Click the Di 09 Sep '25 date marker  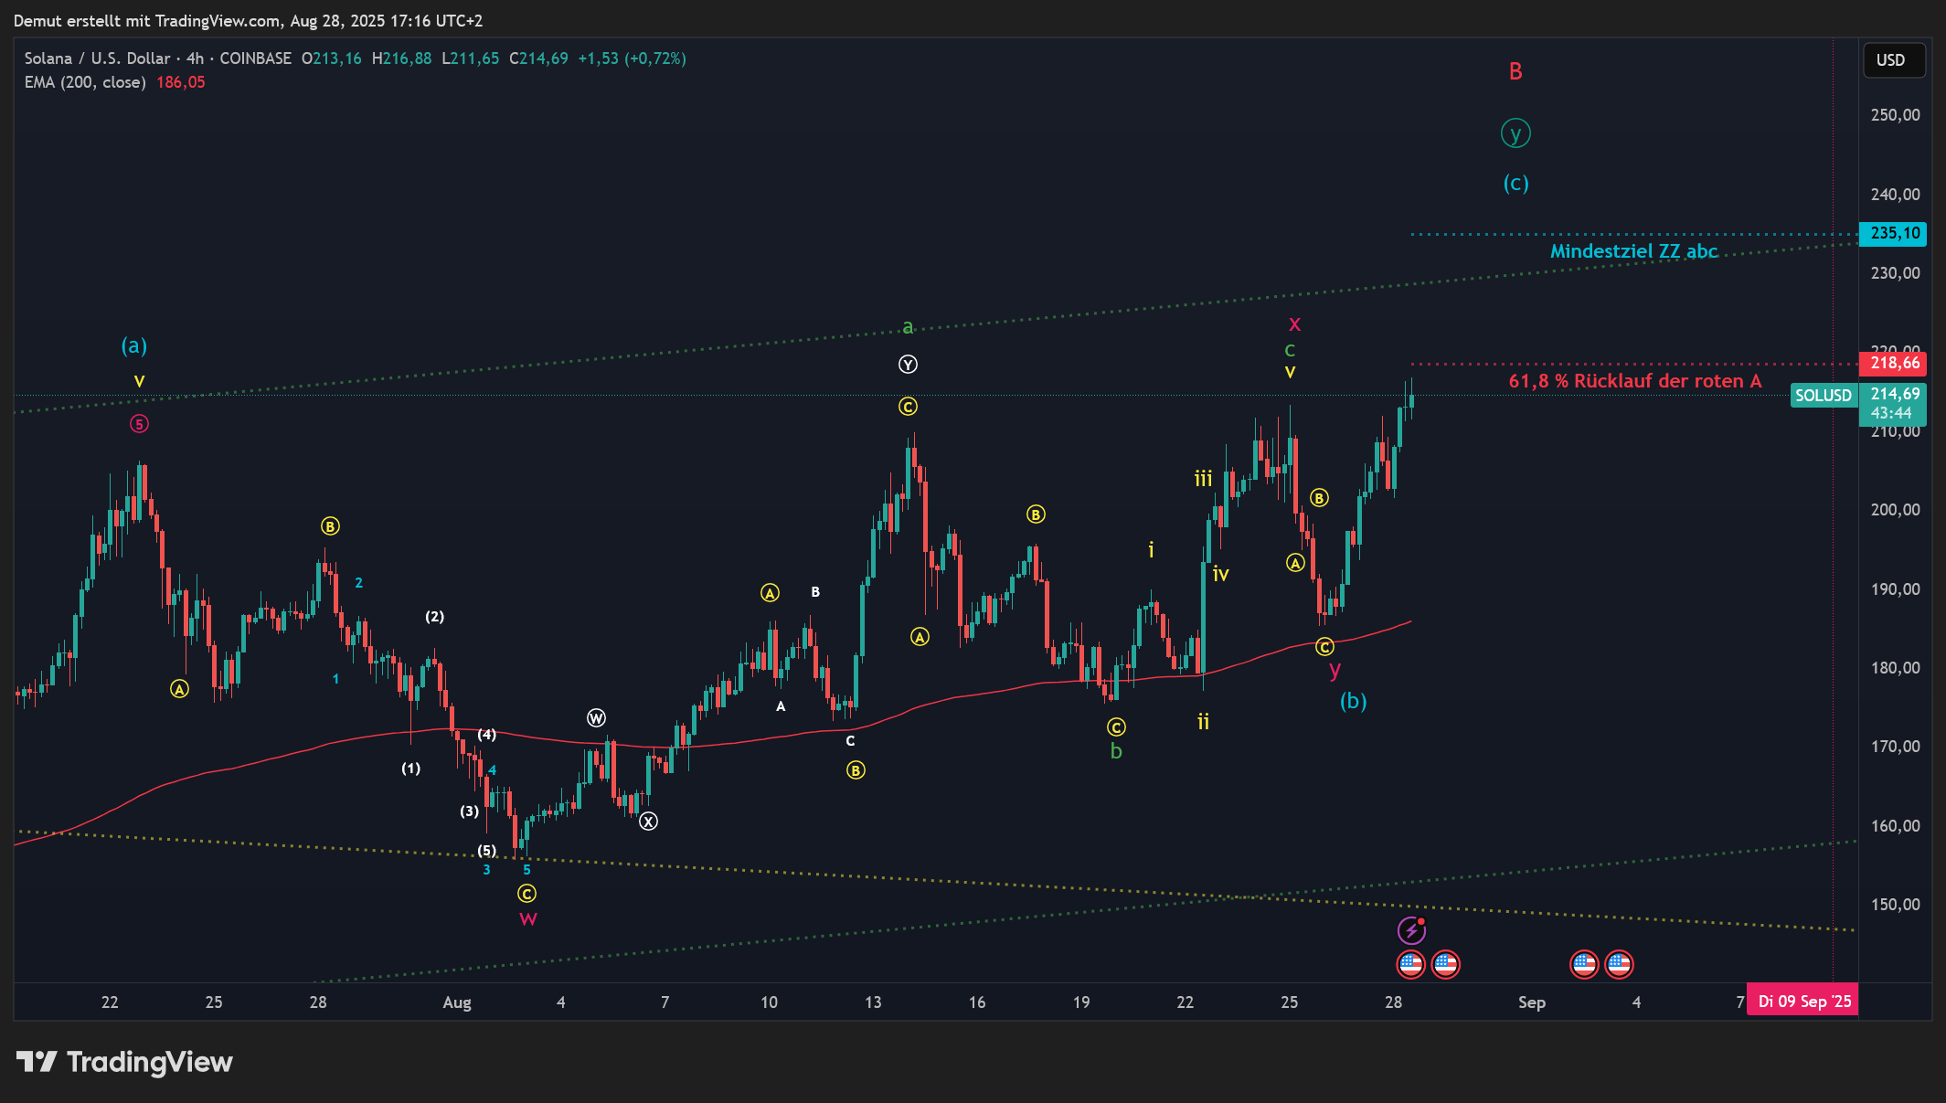(1802, 1001)
